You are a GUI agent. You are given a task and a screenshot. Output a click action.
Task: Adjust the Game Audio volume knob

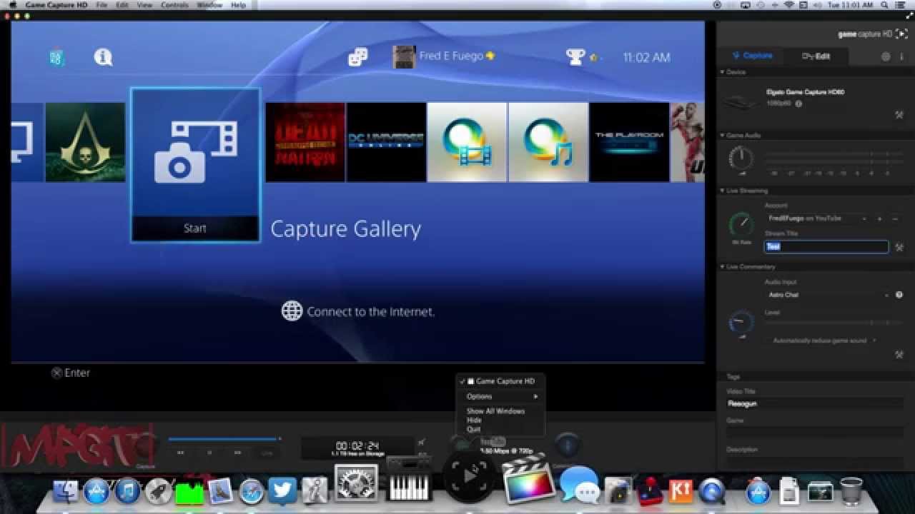coord(741,158)
